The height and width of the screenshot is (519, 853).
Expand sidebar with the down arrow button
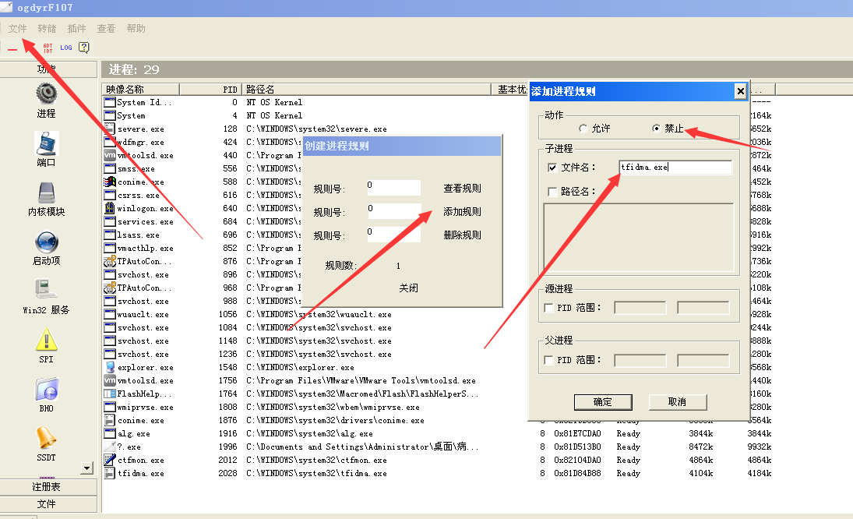pyautogui.click(x=86, y=468)
